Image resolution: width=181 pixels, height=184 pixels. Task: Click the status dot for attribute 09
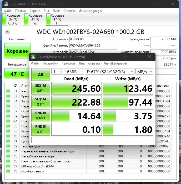[8, 116]
